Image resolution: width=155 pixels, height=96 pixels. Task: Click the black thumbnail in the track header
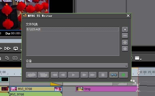pyautogui.click(x=5, y=79)
